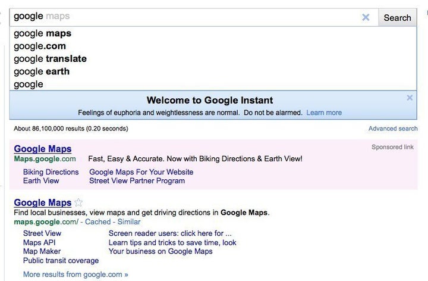Screen dimensions: 428x281
Task: Click the 'Sponsored link' label
Action: 392,147
